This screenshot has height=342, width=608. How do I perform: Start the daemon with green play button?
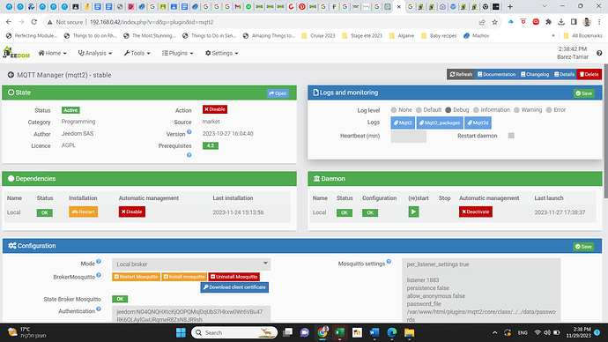[413, 212]
